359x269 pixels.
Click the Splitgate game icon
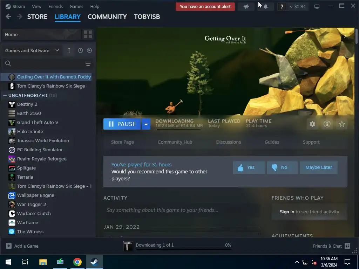(12, 168)
